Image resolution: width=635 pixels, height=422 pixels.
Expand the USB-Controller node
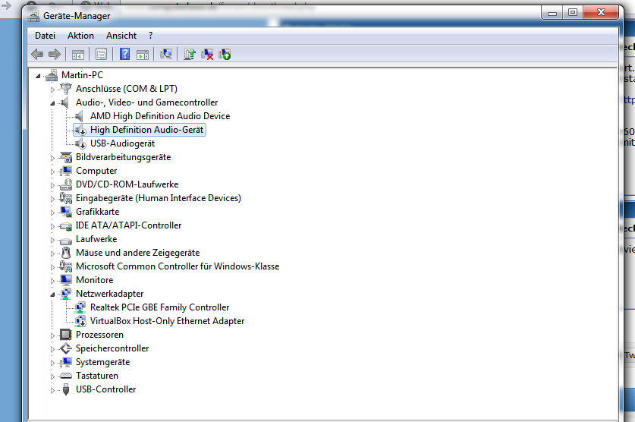pos(52,390)
